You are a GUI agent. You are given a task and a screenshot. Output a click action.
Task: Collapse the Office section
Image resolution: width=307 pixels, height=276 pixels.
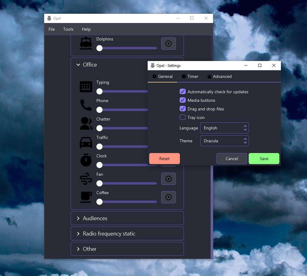click(x=78, y=64)
